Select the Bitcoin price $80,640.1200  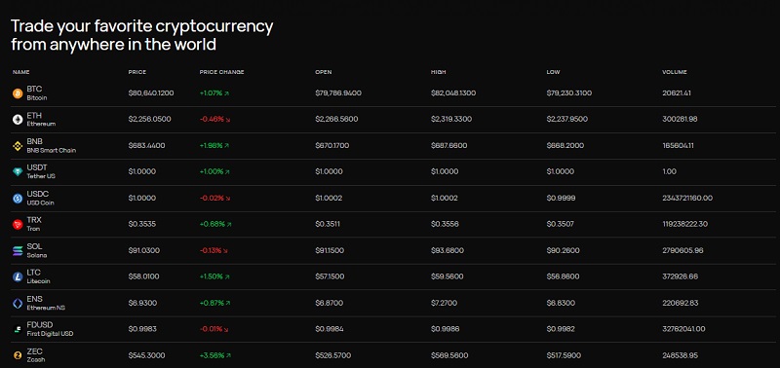tap(151, 93)
